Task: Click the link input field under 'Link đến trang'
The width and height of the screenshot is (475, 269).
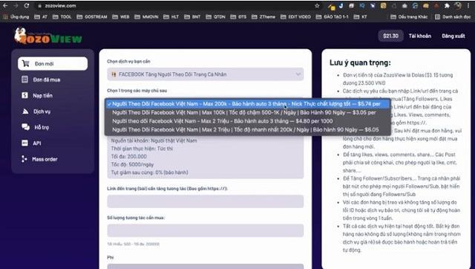Action: [x=206, y=201]
